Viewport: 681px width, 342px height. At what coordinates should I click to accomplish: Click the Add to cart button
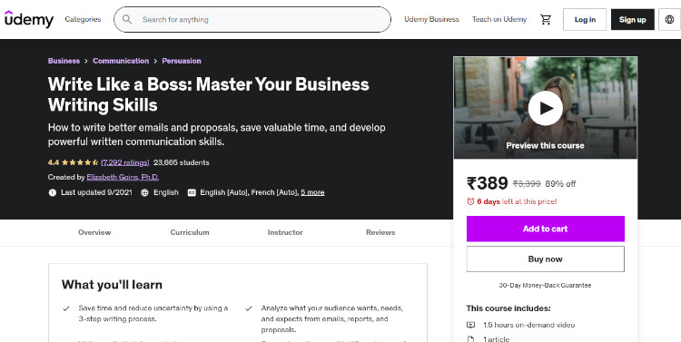(546, 229)
